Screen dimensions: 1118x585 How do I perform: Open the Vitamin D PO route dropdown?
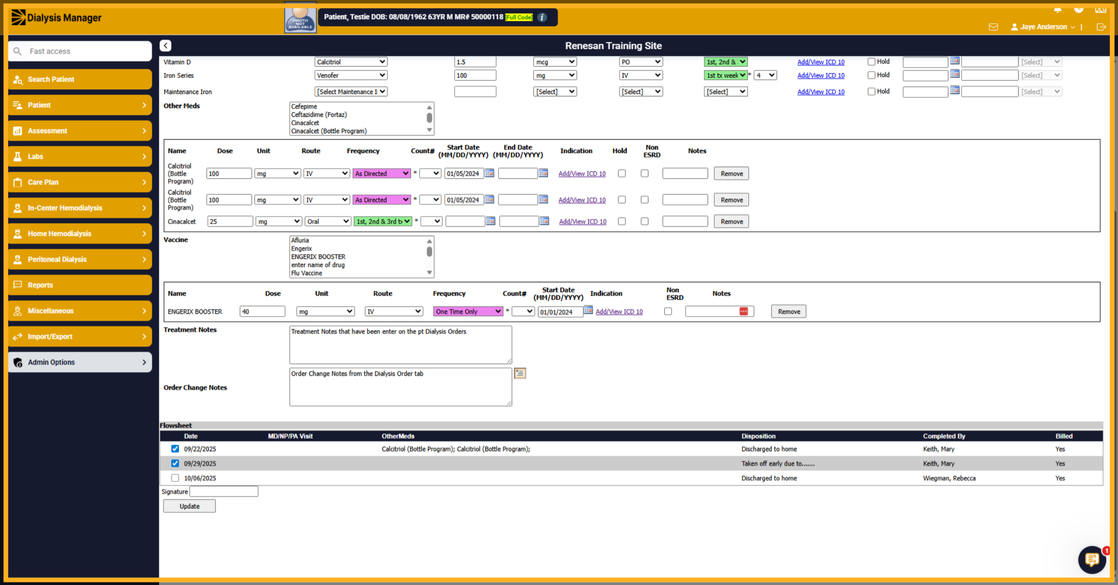[641, 61]
